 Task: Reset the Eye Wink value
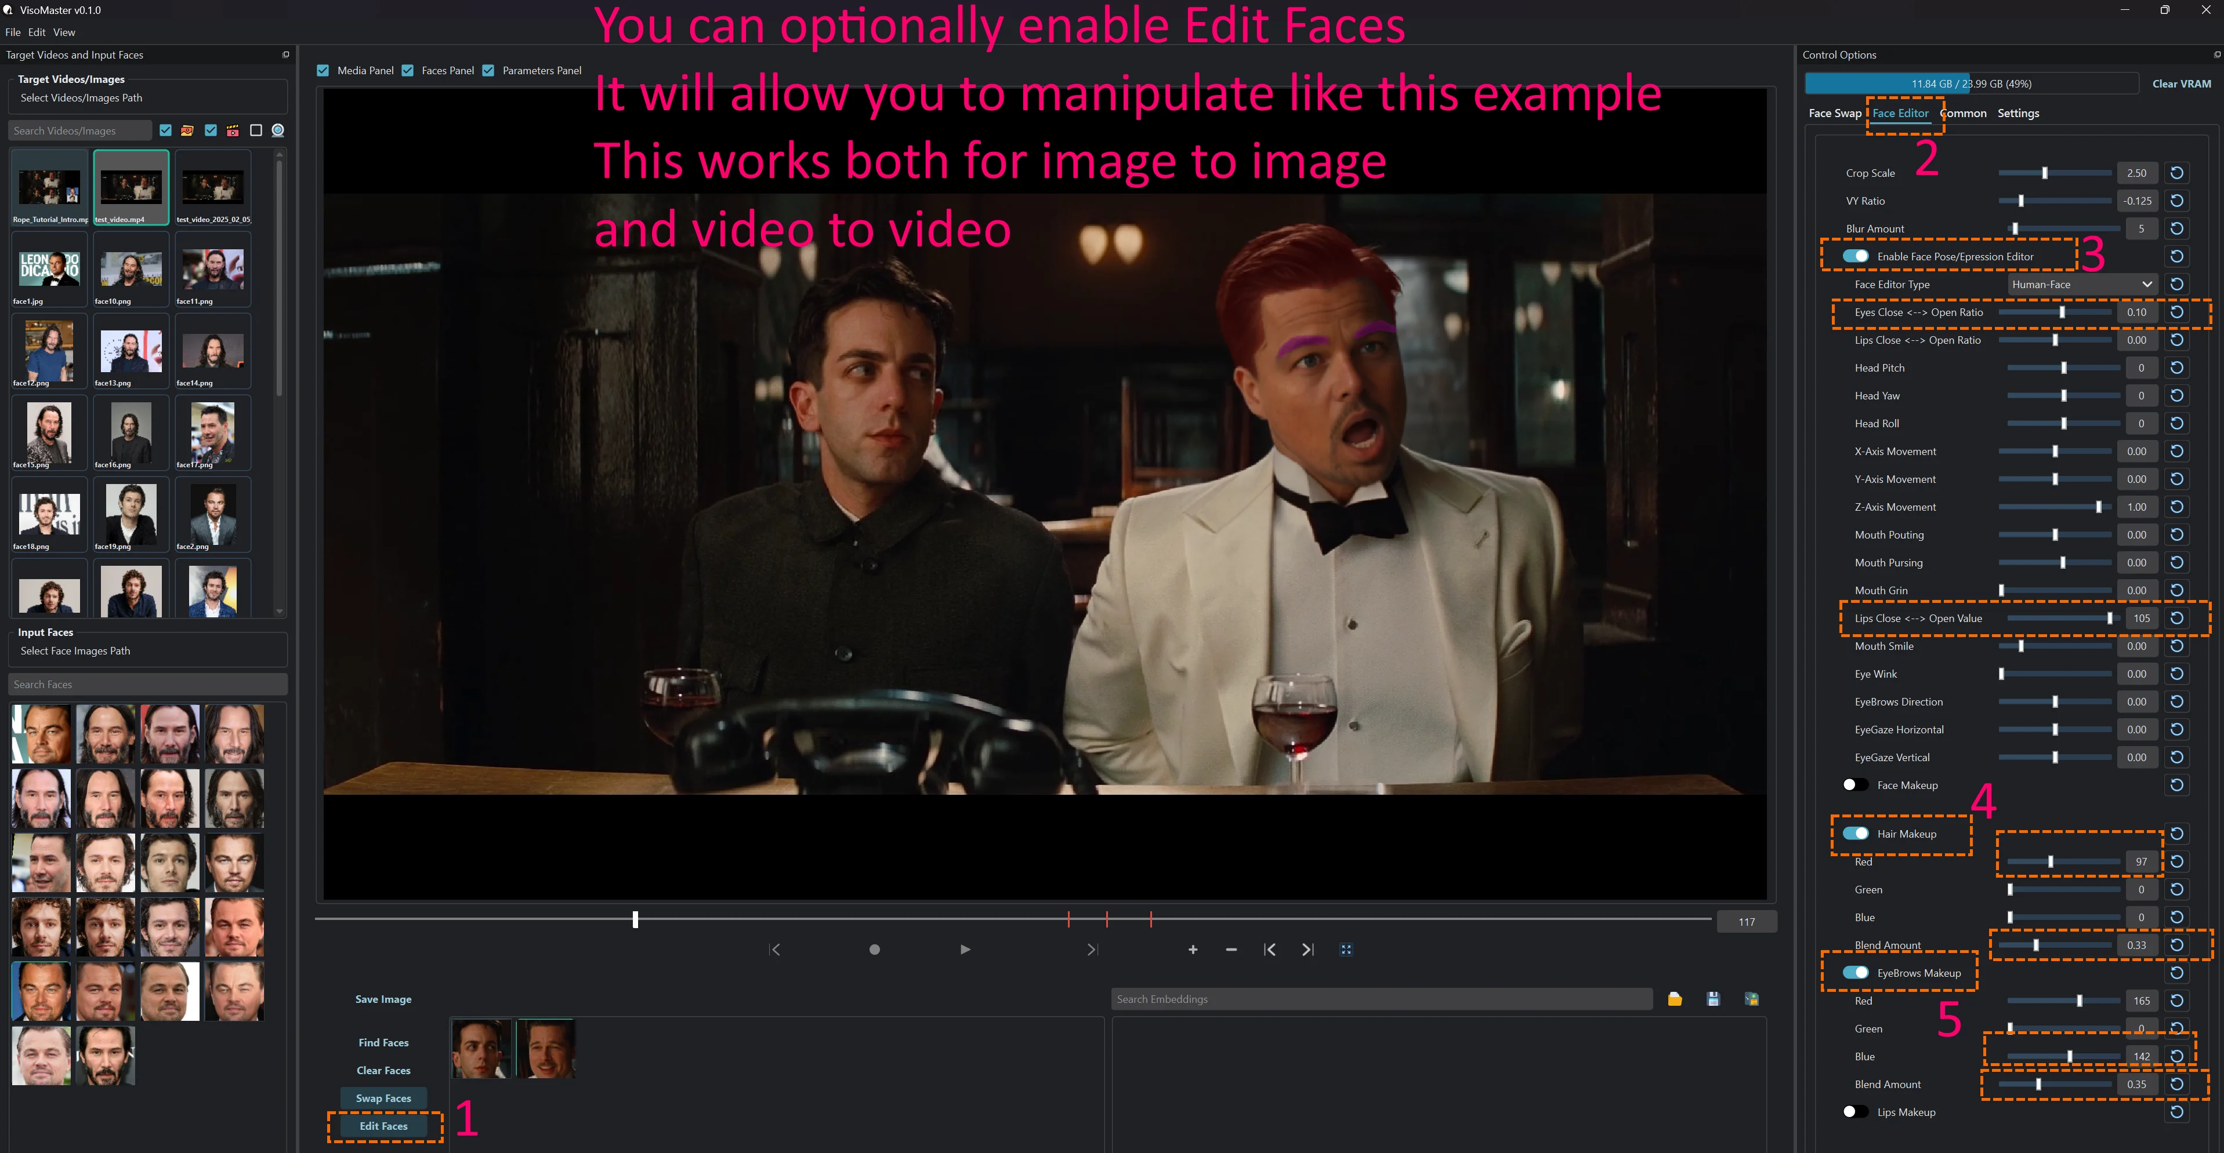point(2178,673)
